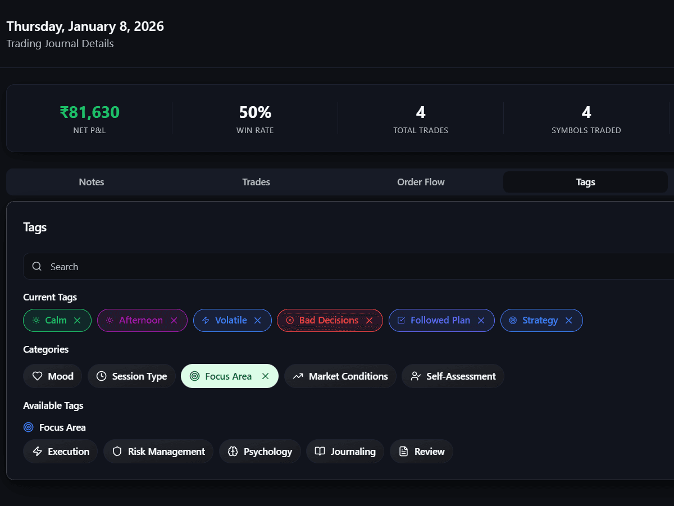The width and height of the screenshot is (674, 506).
Task: Click the clock icon on Session Type
Action: coord(100,376)
